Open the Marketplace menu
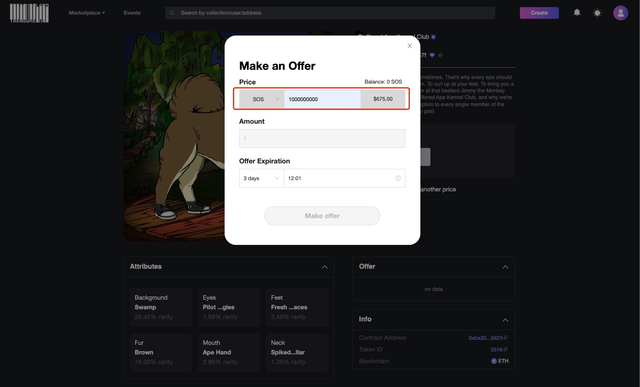The height and width of the screenshot is (387, 640). coord(87,13)
